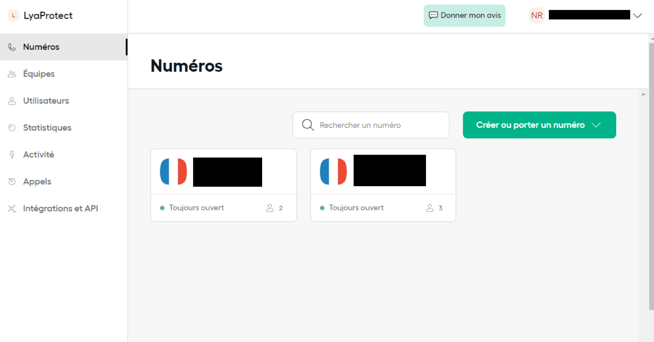Viewport: 654px width, 342px height.
Task: Go to the Appels section
Action: tap(37, 182)
